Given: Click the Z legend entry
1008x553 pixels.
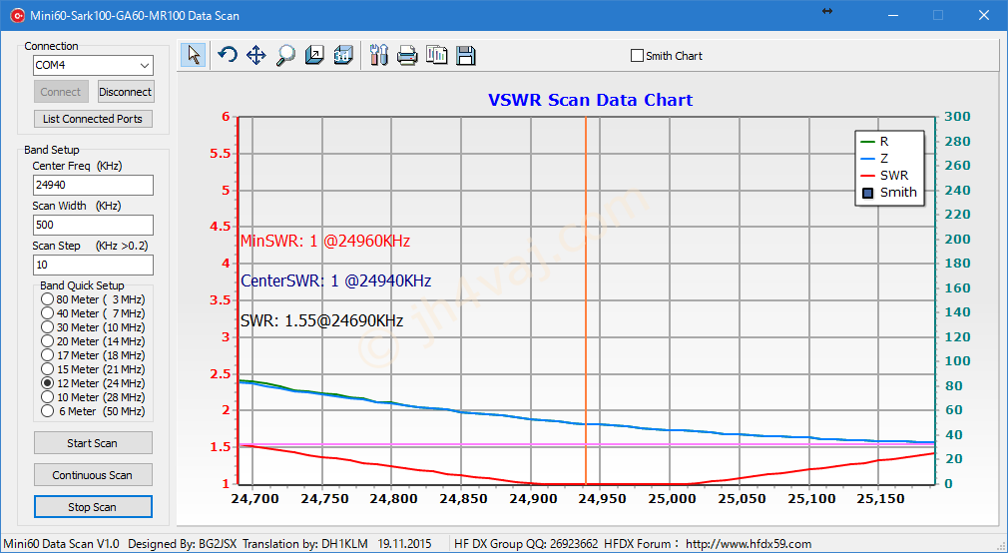Looking at the screenshot, I should pos(875,158).
